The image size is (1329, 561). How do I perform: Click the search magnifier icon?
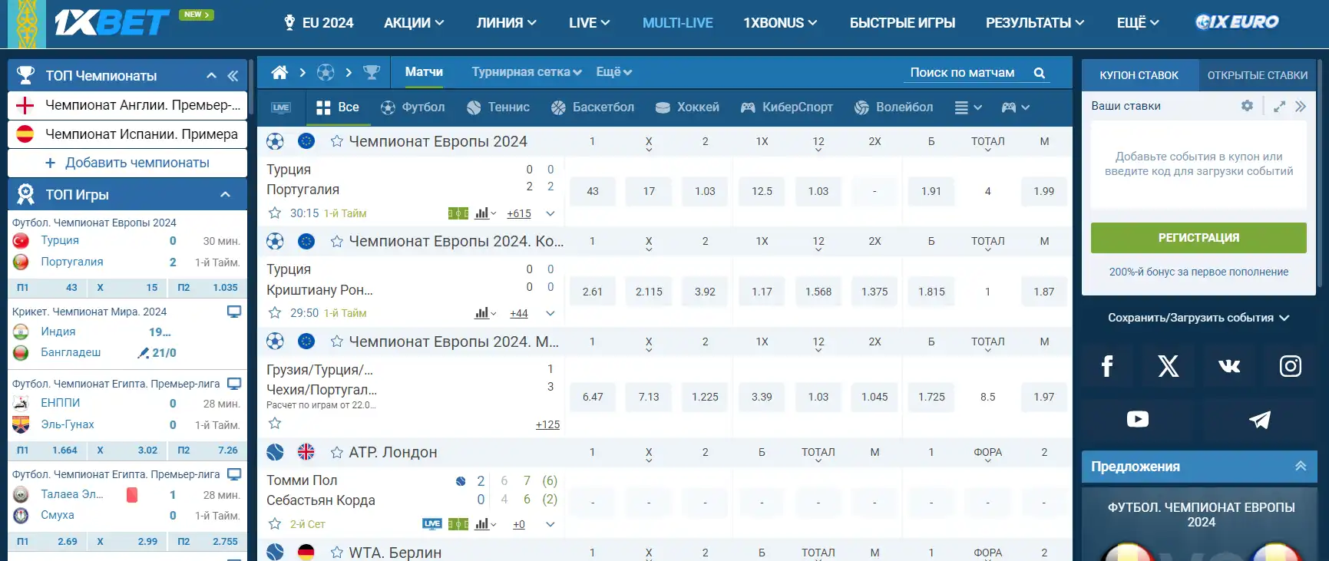point(1040,73)
